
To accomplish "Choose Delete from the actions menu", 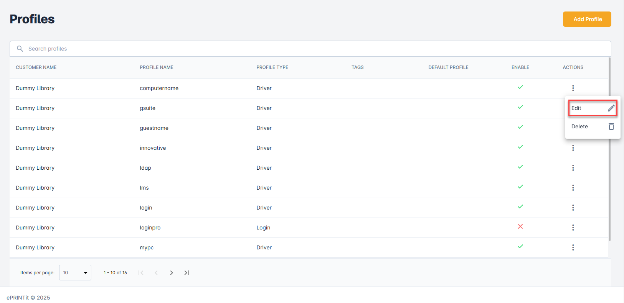I will coord(579,126).
